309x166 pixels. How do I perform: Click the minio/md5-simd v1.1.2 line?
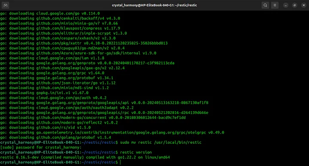55,88
